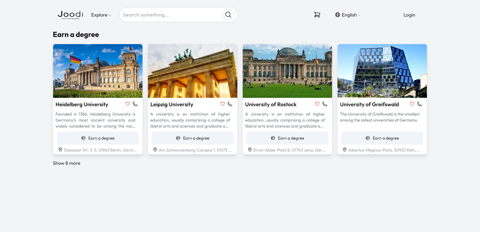Click location pin for Dessauer Str. address

(60, 149)
